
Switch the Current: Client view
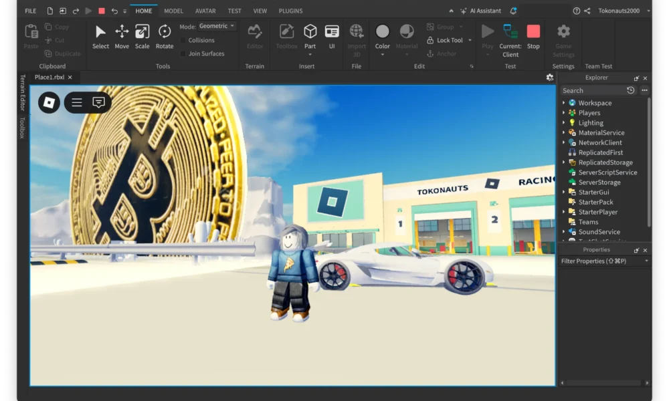point(510,40)
